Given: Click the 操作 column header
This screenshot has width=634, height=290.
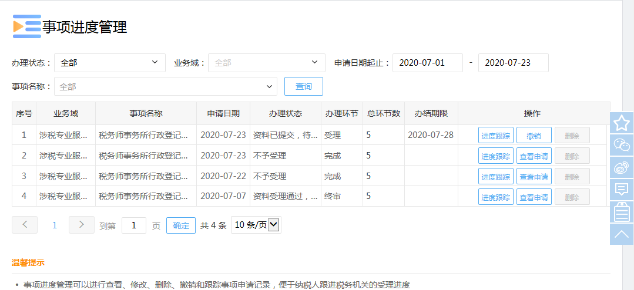Looking at the screenshot, I should click(x=532, y=113).
